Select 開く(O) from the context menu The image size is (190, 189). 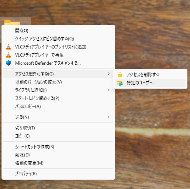pyautogui.click(x=58, y=31)
